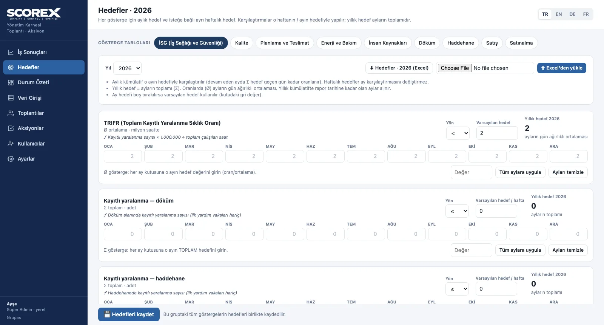Screen dimensions: 604x325
Task: Clear months for TRIFR indicator
Action: tap(568, 172)
